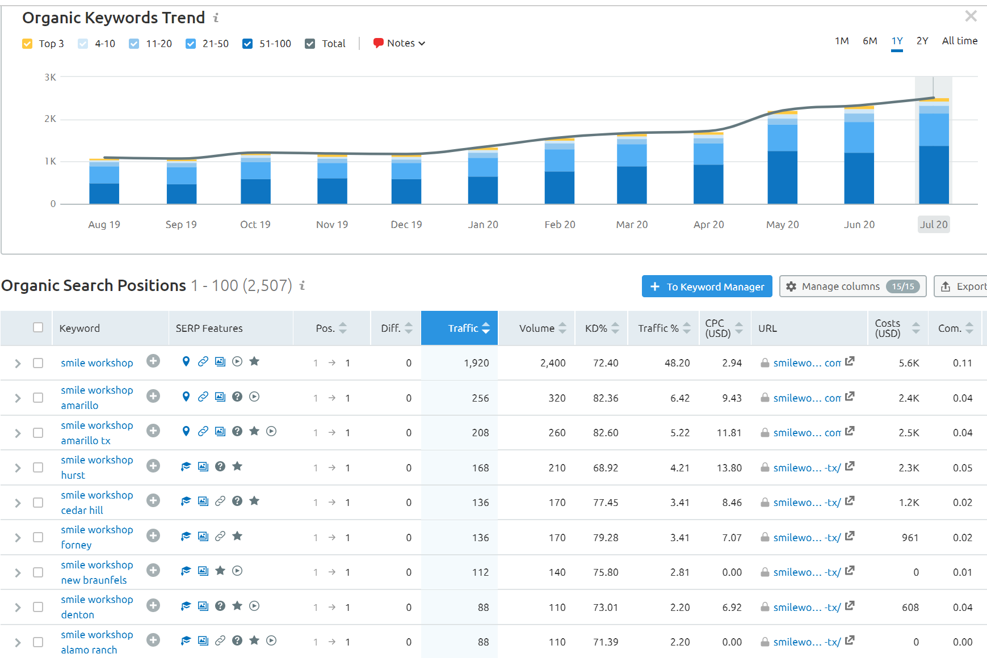This screenshot has width=987, height=658.
Task: Click site links icon in smile workshop row
Action: (x=203, y=361)
